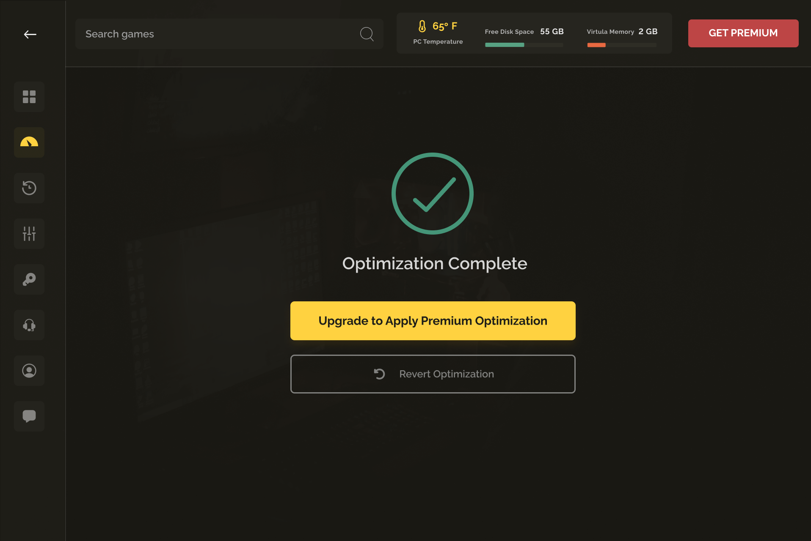This screenshot has height=541, width=811.
Task: Click the Optimization Complete checkmark
Action: pos(432,193)
